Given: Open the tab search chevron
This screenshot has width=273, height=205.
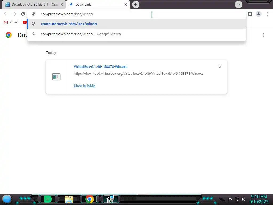Looking at the screenshot, I should point(239,5).
